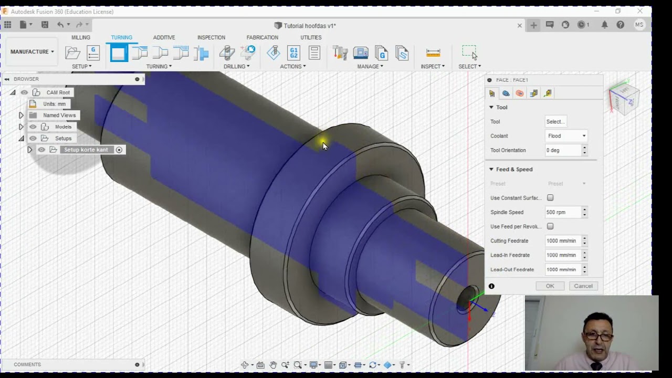
Task: Select the Tutorial hoofdas v1 document tab
Action: click(310, 26)
